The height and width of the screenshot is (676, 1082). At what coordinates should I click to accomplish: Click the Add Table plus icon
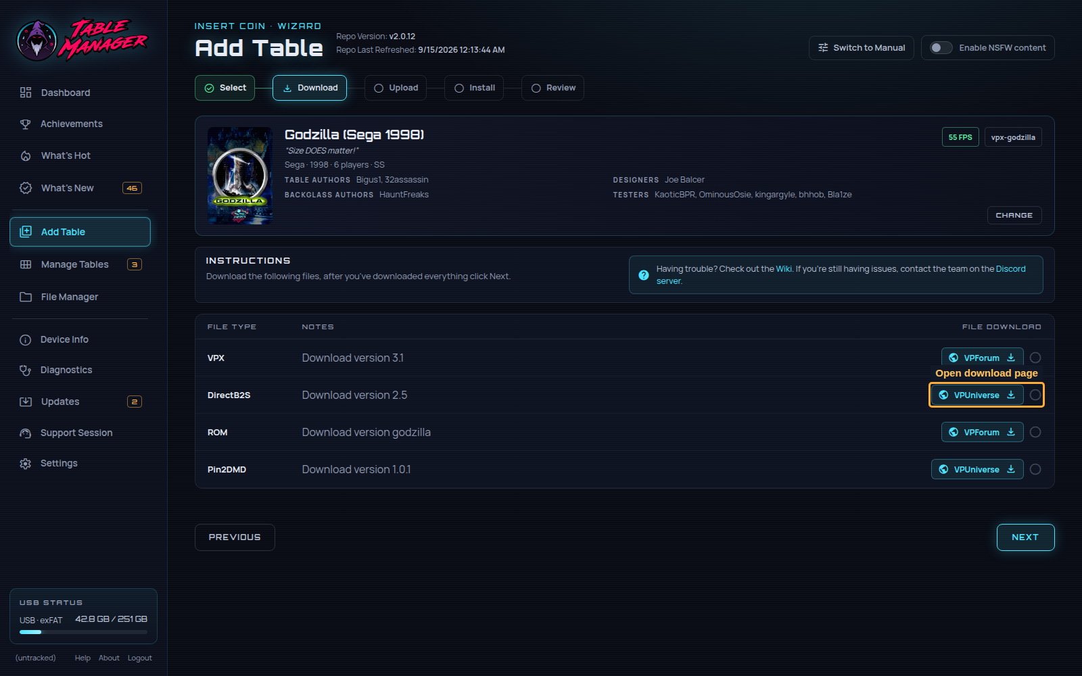[x=26, y=232]
